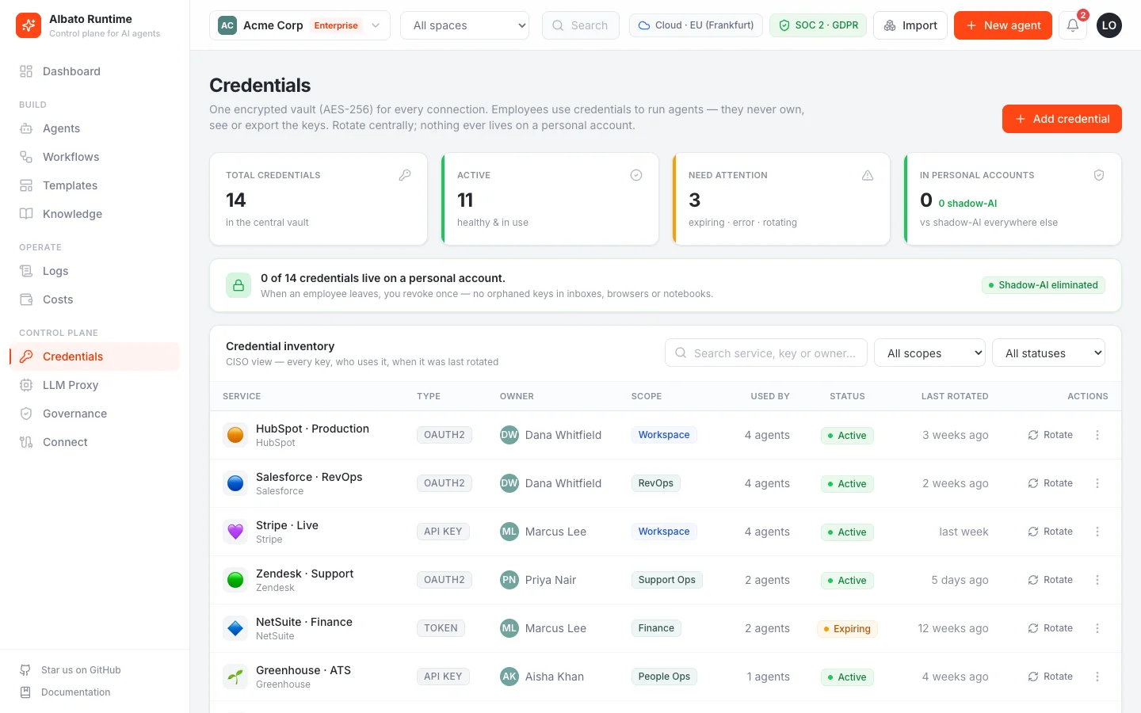Click the Salesforce service icon

click(x=235, y=483)
